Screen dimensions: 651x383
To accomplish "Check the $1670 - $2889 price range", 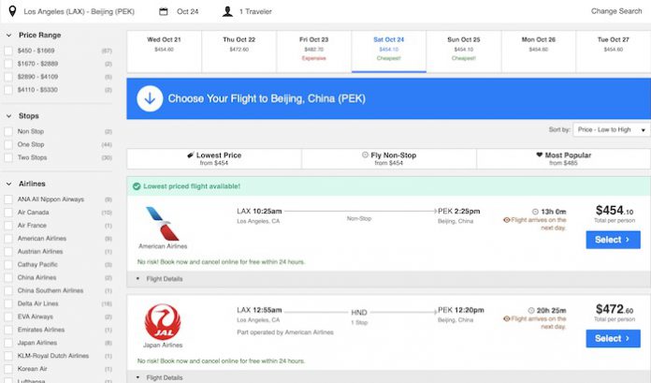I will coord(7,64).
